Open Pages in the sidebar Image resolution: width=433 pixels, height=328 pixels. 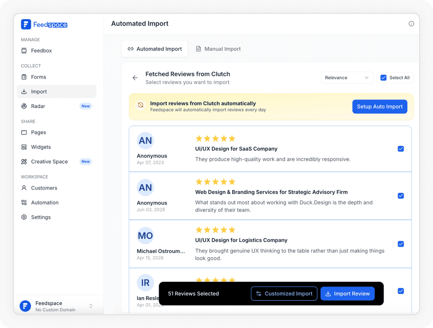[57, 133]
